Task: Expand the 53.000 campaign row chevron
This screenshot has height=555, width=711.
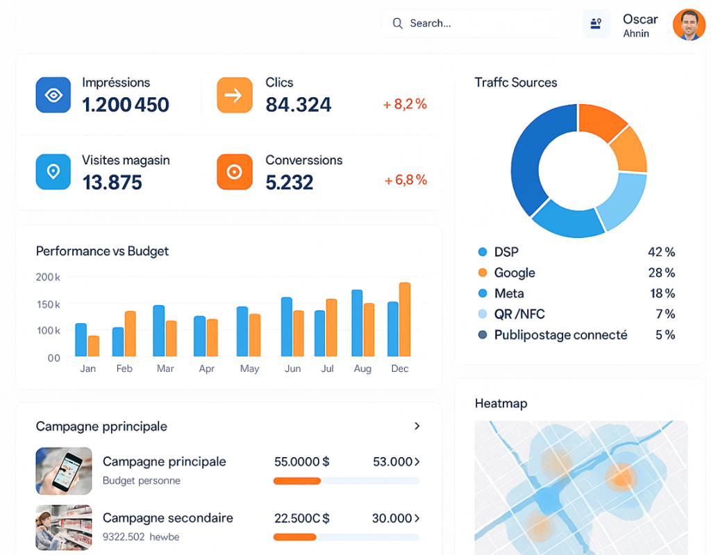Action: click(417, 461)
